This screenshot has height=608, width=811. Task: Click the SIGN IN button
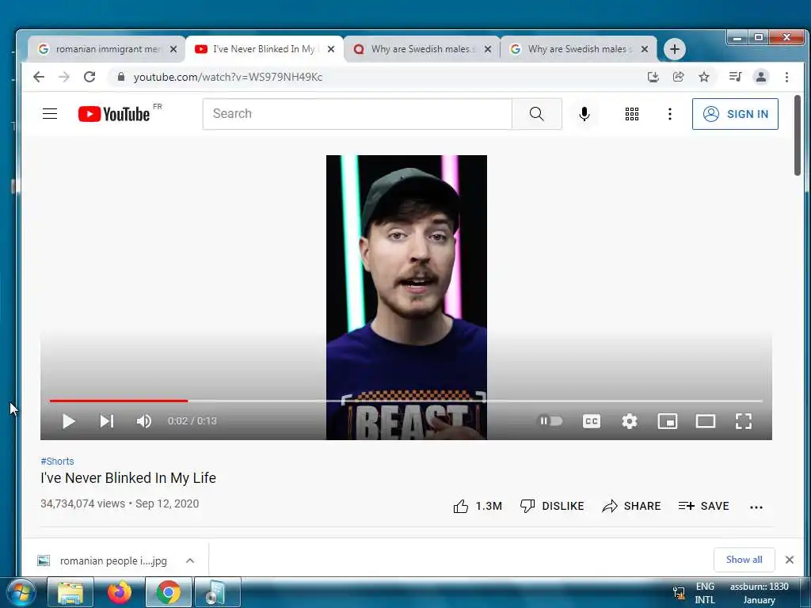tap(735, 114)
